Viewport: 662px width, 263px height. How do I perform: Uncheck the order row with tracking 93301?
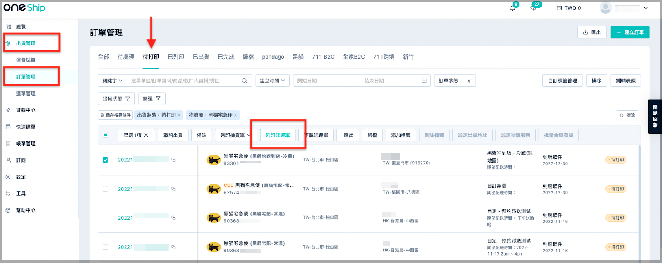tap(106, 160)
